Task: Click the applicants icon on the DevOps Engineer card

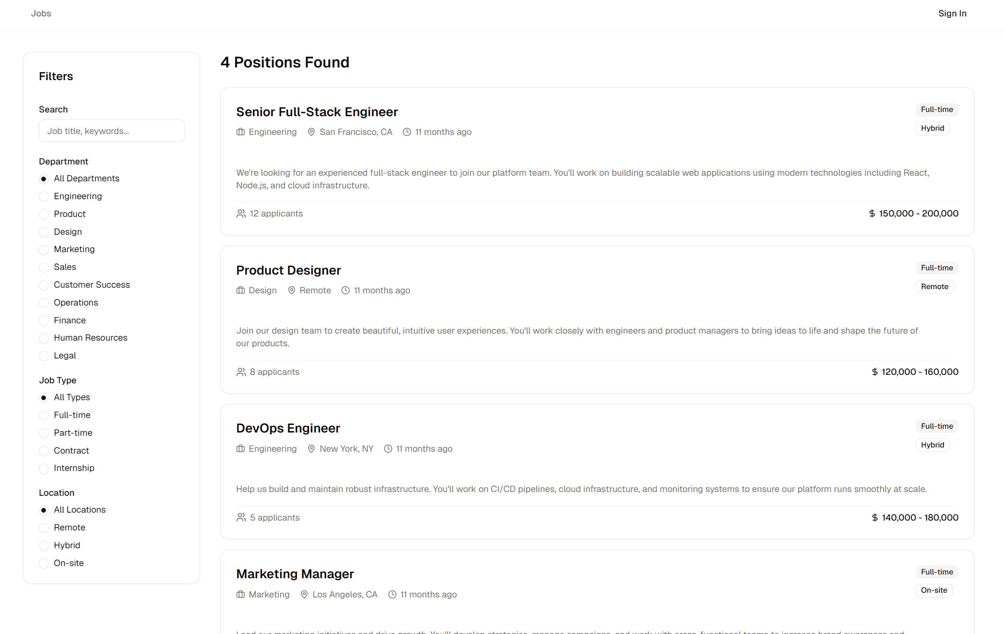Action: [241, 517]
